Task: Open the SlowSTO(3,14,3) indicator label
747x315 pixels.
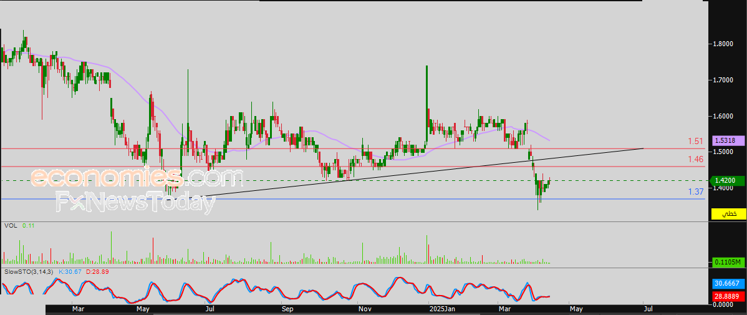Action: pyautogui.click(x=29, y=273)
